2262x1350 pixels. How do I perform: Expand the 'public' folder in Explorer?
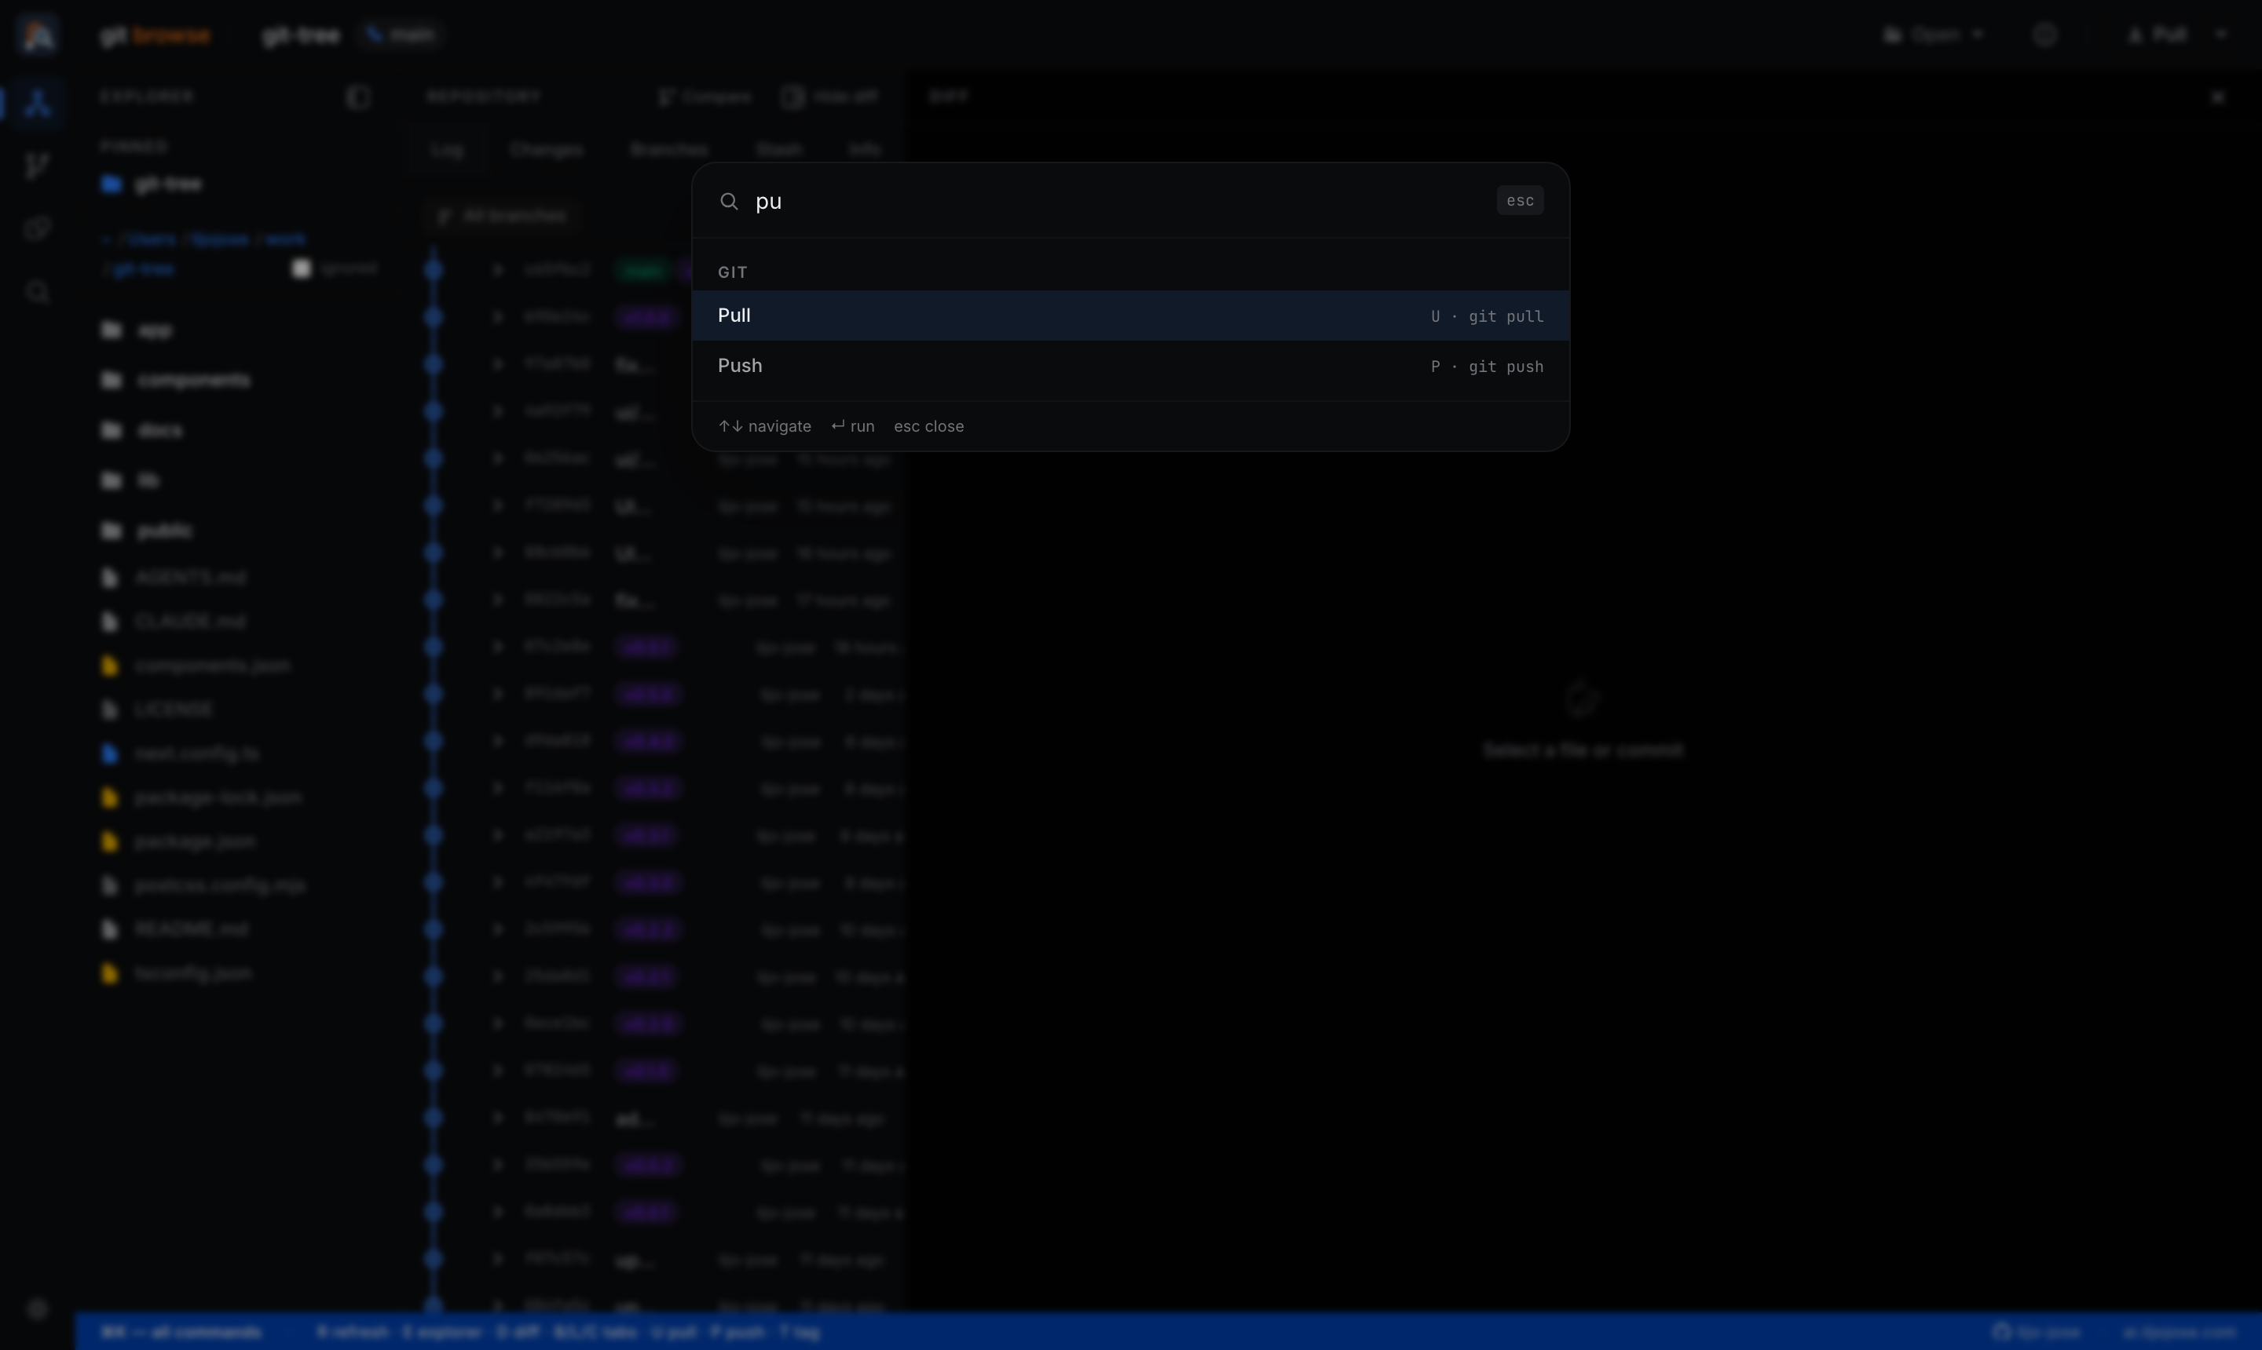click(145, 531)
